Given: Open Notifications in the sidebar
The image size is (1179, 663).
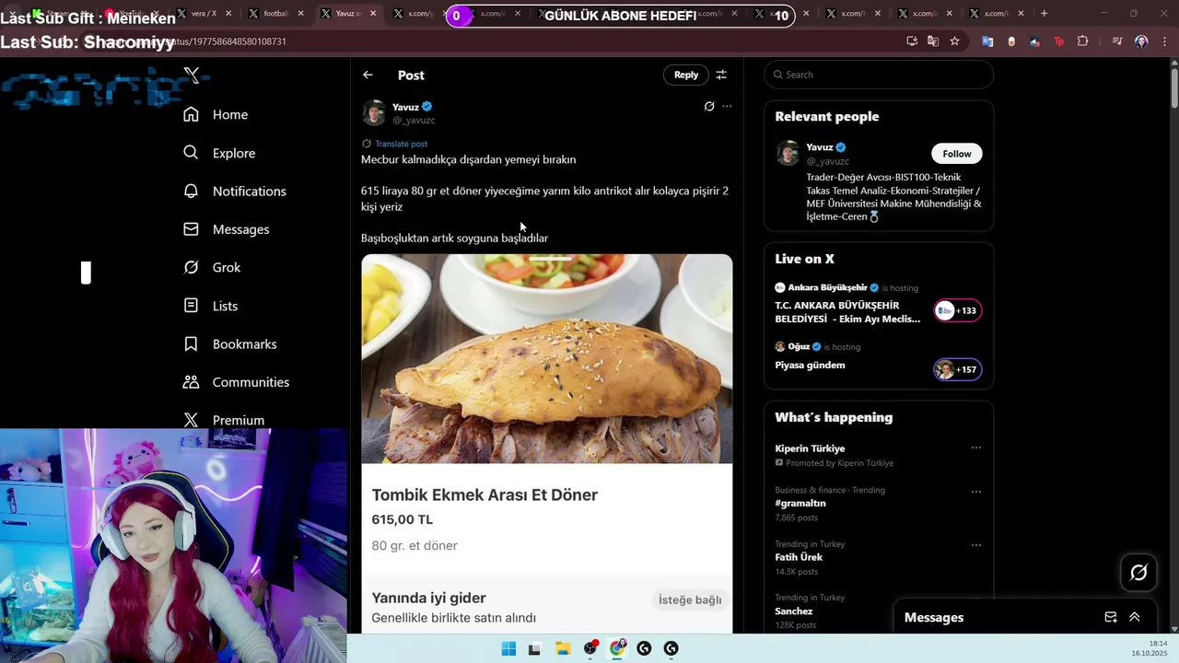Looking at the screenshot, I should click(235, 191).
